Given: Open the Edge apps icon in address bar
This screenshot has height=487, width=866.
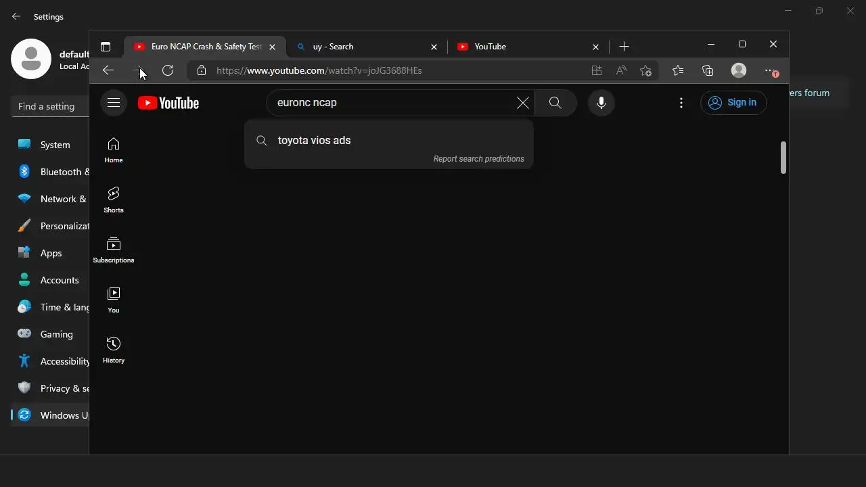Looking at the screenshot, I should (x=596, y=70).
